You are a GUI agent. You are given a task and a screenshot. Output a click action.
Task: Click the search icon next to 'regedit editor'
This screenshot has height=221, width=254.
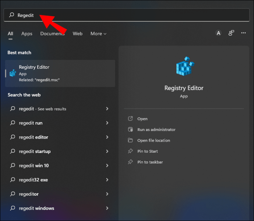(13, 137)
